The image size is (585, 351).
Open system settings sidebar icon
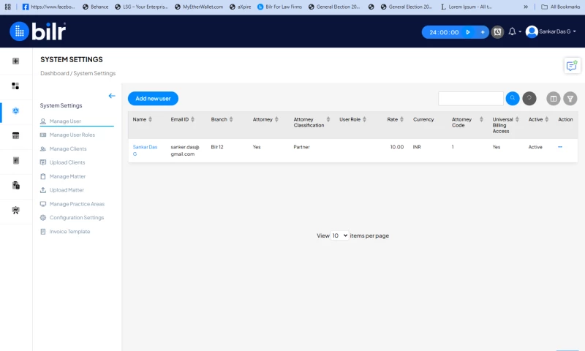pos(15,110)
